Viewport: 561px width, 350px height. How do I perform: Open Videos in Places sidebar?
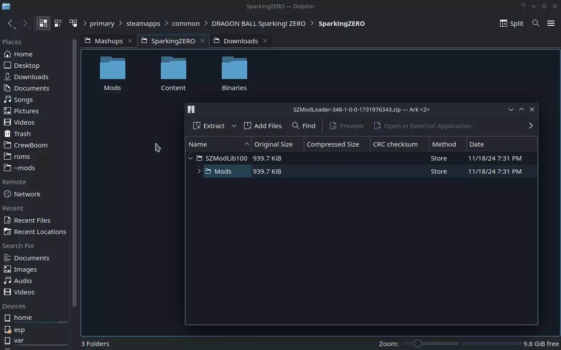click(35, 122)
